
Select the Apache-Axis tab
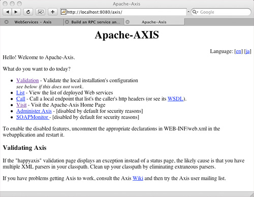[154, 22]
